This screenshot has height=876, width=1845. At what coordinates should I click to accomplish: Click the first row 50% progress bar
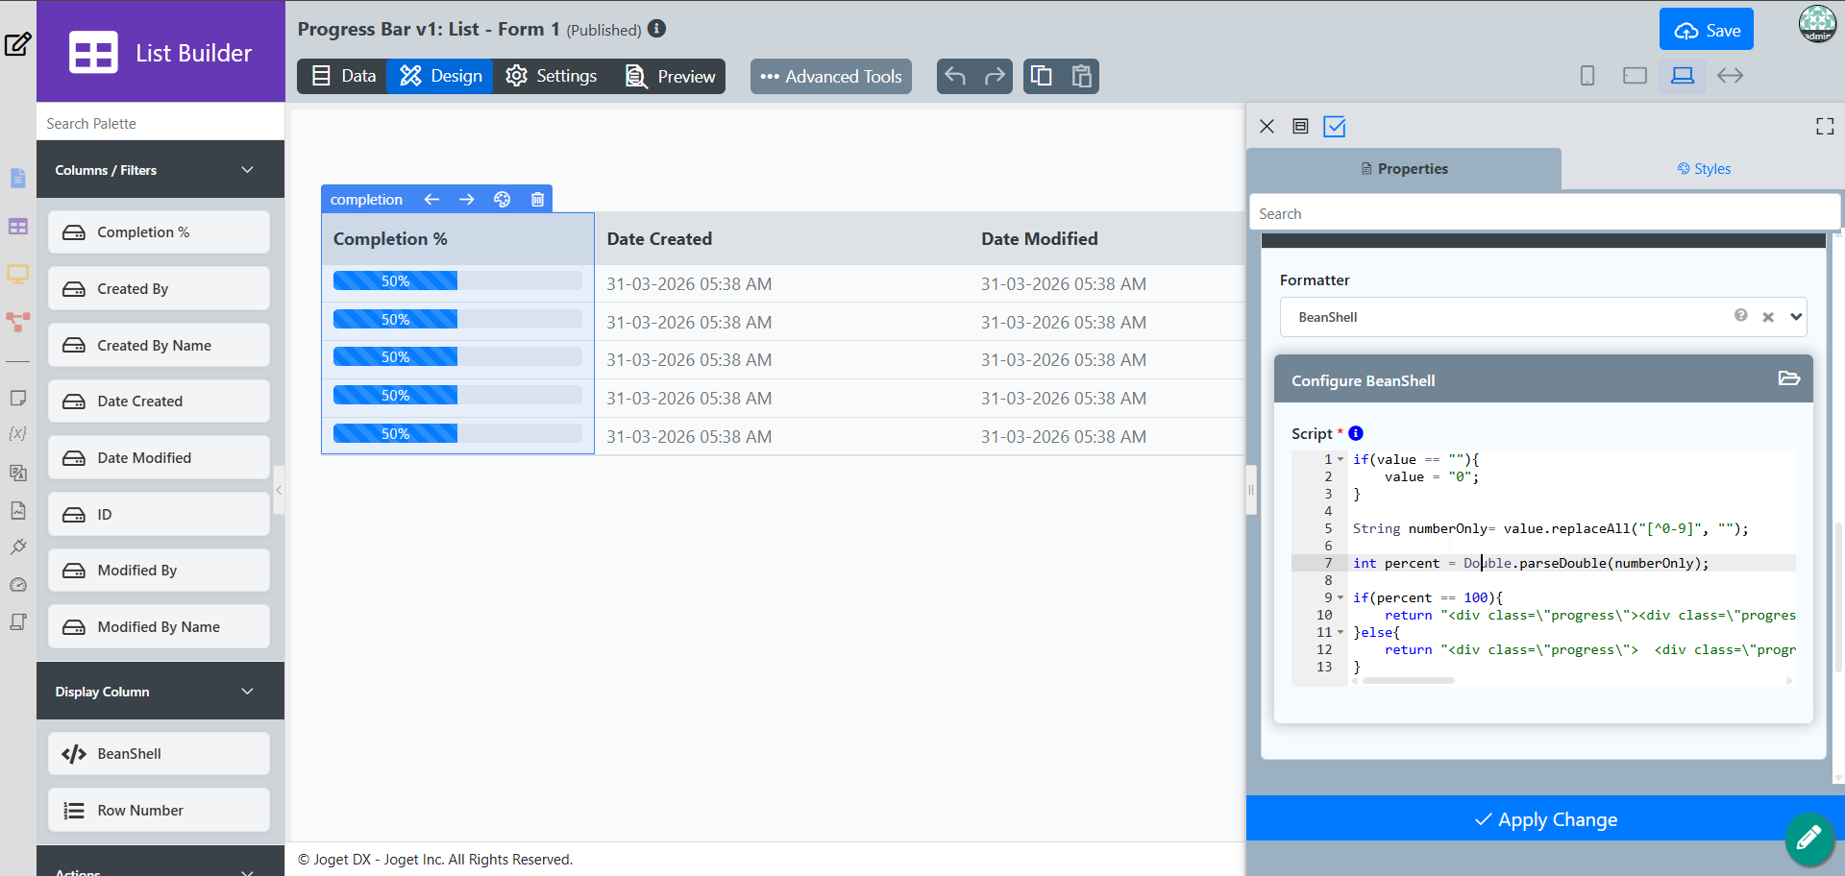coord(457,281)
